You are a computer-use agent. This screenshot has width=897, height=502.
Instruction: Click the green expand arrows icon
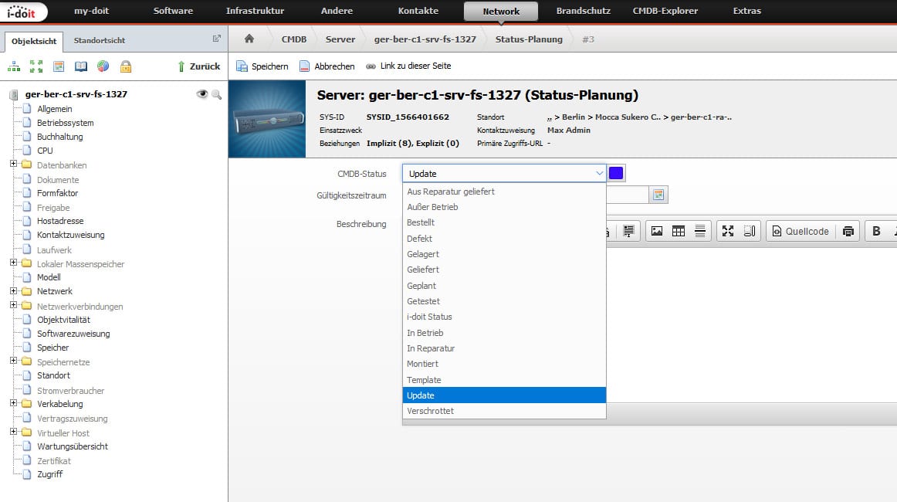36,66
